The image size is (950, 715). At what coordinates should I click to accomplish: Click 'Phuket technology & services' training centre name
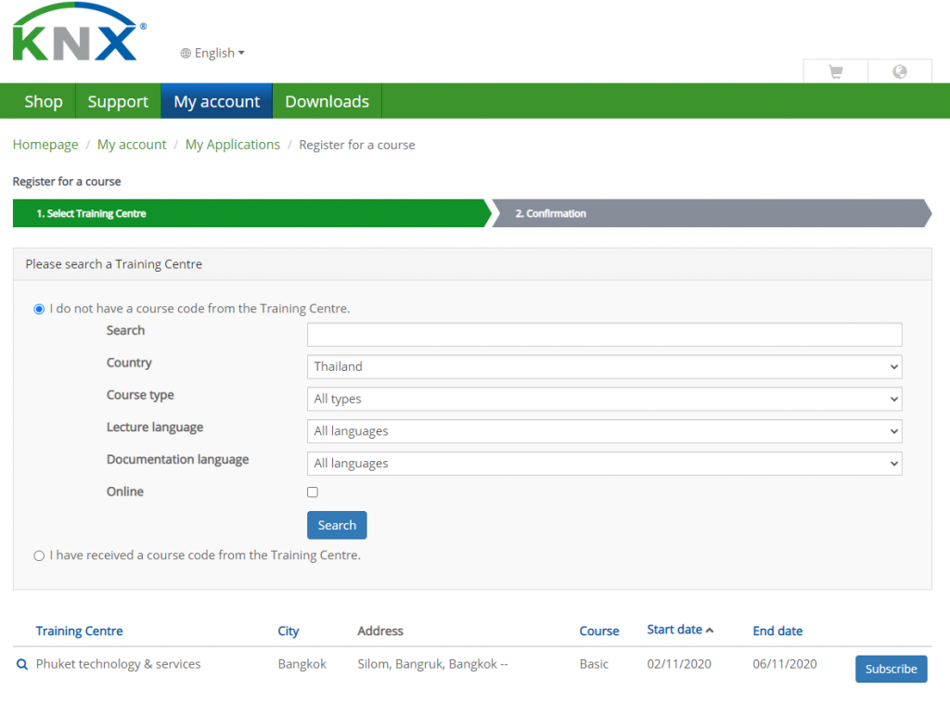[118, 664]
